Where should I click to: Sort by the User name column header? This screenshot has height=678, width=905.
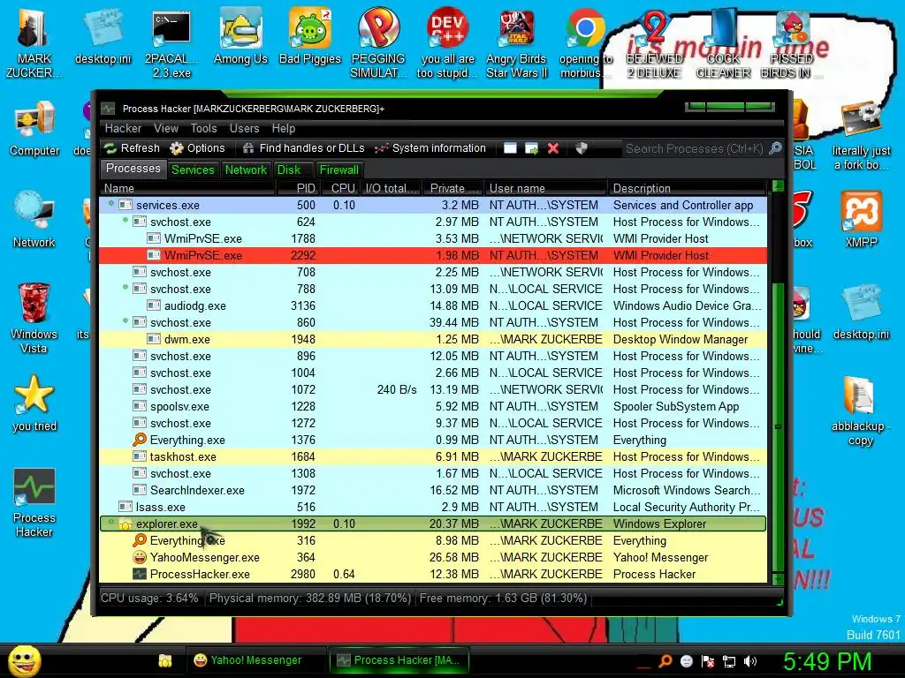point(546,188)
